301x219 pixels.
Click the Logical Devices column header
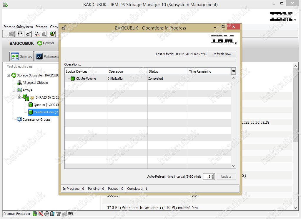tap(86, 71)
